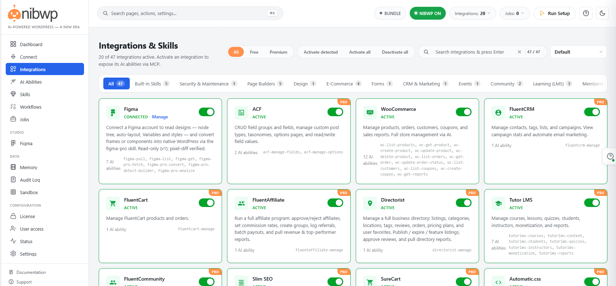Switch to Built-in Skills tab
This screenshot has width=616, height=286.
click(x=152, y=84)
